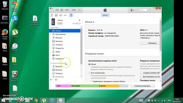This screenshot has width=183, height=103.
Task: Show more libraries with the ellipsis icon
Action: [x=65, y=15]
